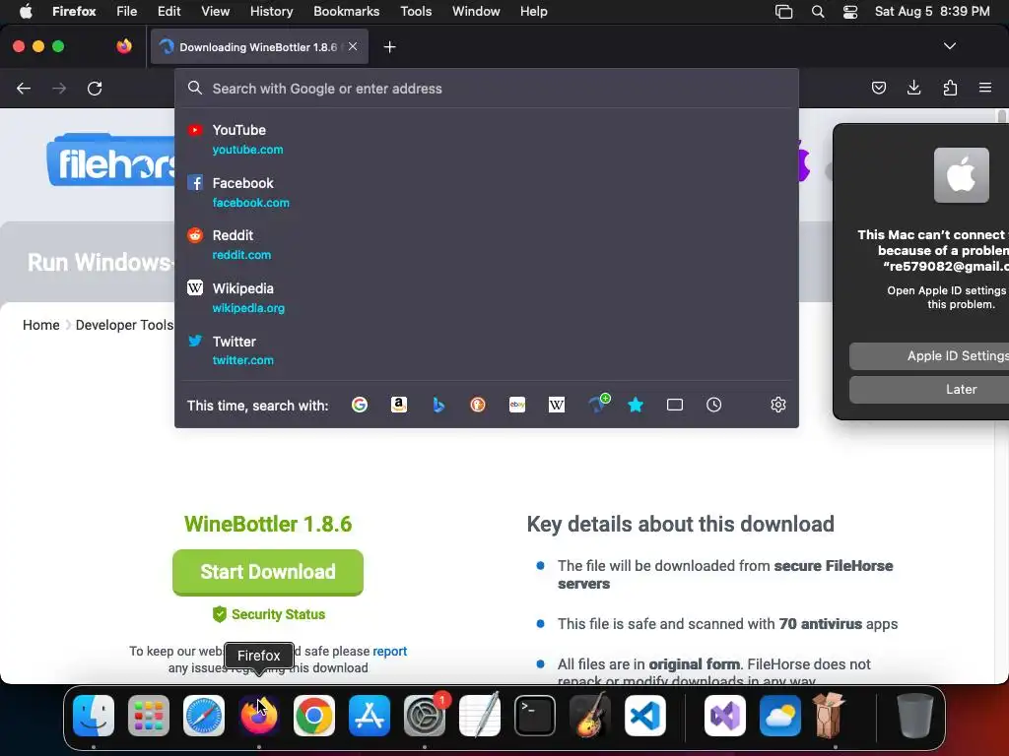The width and height of the screenshot is (1009, 756).
Task: Click the FileHorse logo
Action: coord(110,160)
